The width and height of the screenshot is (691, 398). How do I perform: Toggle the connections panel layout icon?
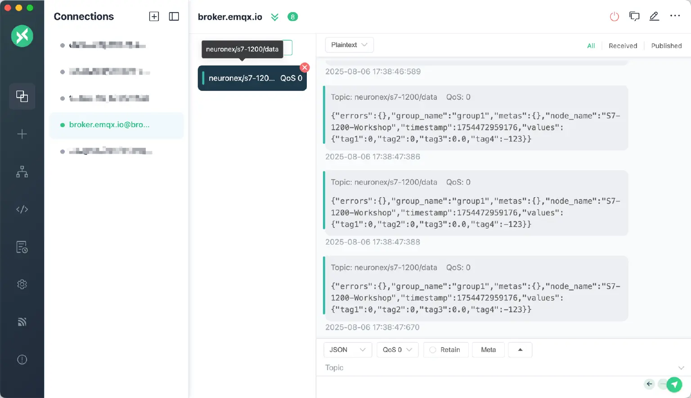pos(174,17)
